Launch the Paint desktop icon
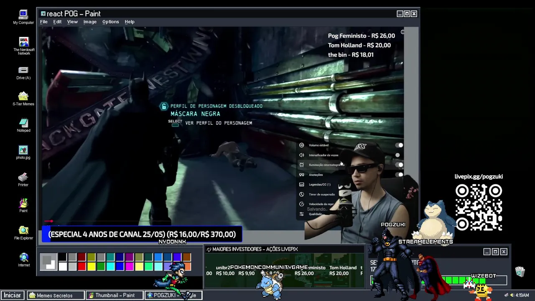Image resolution: width=535 pixels, height=301 pixels. (x=23, y=205)
